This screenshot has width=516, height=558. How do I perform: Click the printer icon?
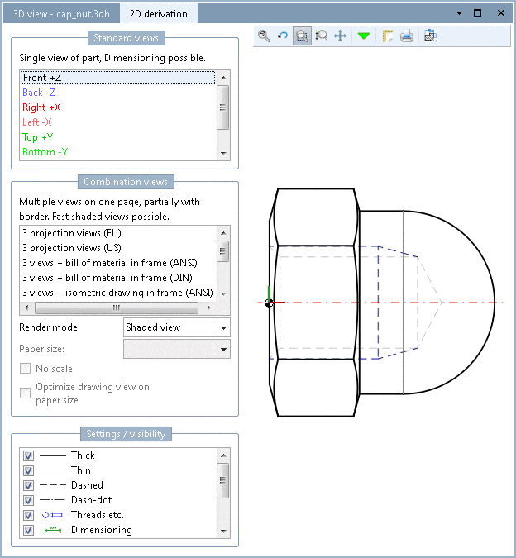click(406, 36)
